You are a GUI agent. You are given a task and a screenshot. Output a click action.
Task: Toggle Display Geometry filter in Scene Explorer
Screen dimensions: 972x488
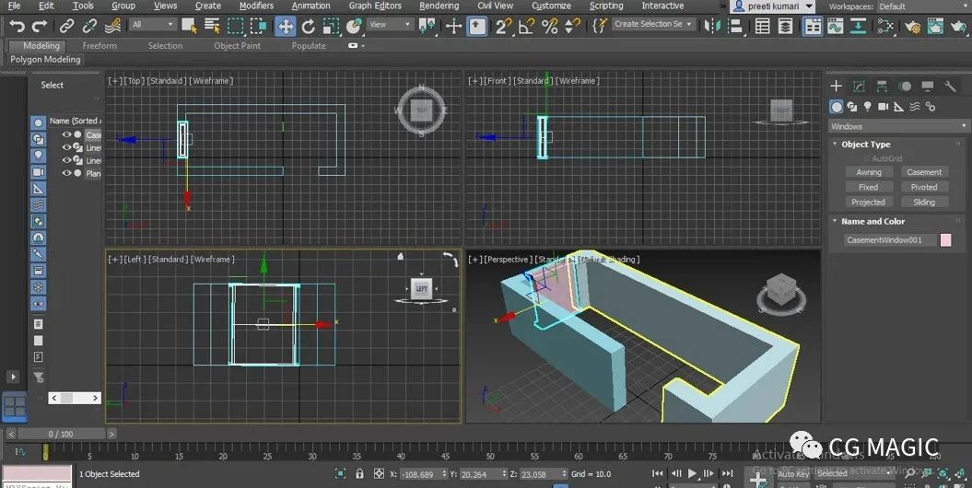(x=38, y=122)
